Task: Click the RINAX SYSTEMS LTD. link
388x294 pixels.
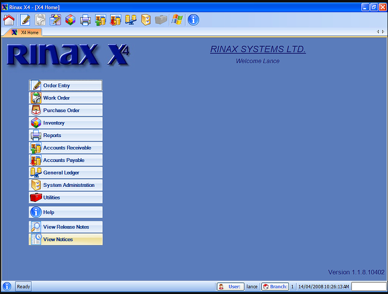Action: 258,49
